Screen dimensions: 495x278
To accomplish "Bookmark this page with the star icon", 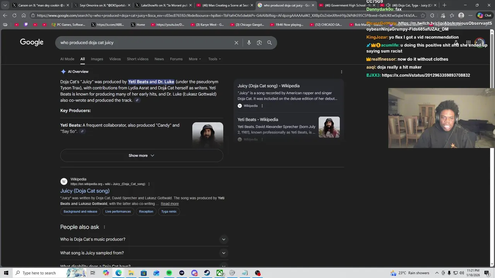I will point(423,15).
